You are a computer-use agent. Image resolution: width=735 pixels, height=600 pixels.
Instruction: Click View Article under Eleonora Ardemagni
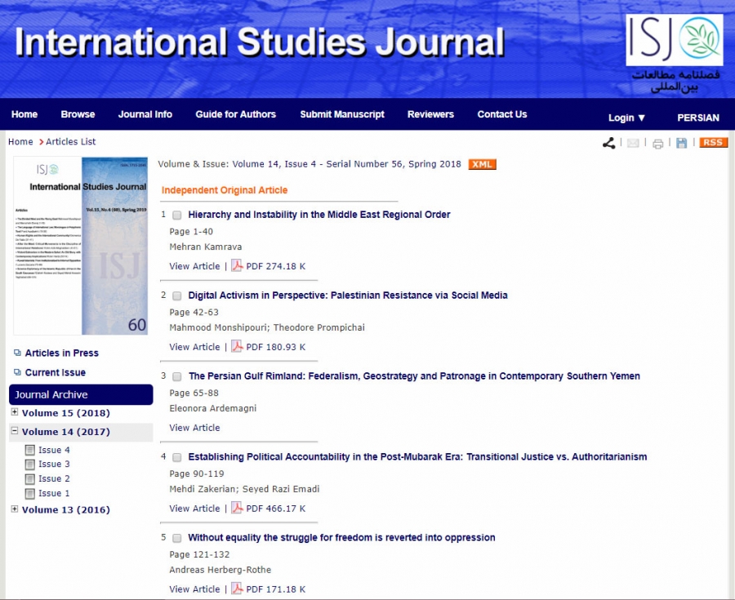194,428
